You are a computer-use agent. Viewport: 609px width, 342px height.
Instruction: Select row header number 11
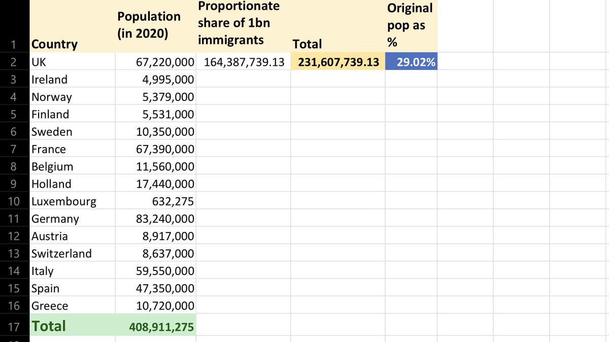point(15,218)
